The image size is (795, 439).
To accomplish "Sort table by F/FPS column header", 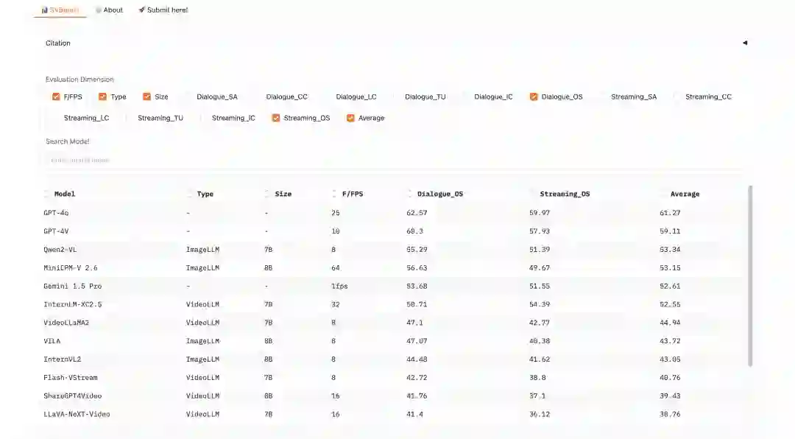I will click(353, 194).
